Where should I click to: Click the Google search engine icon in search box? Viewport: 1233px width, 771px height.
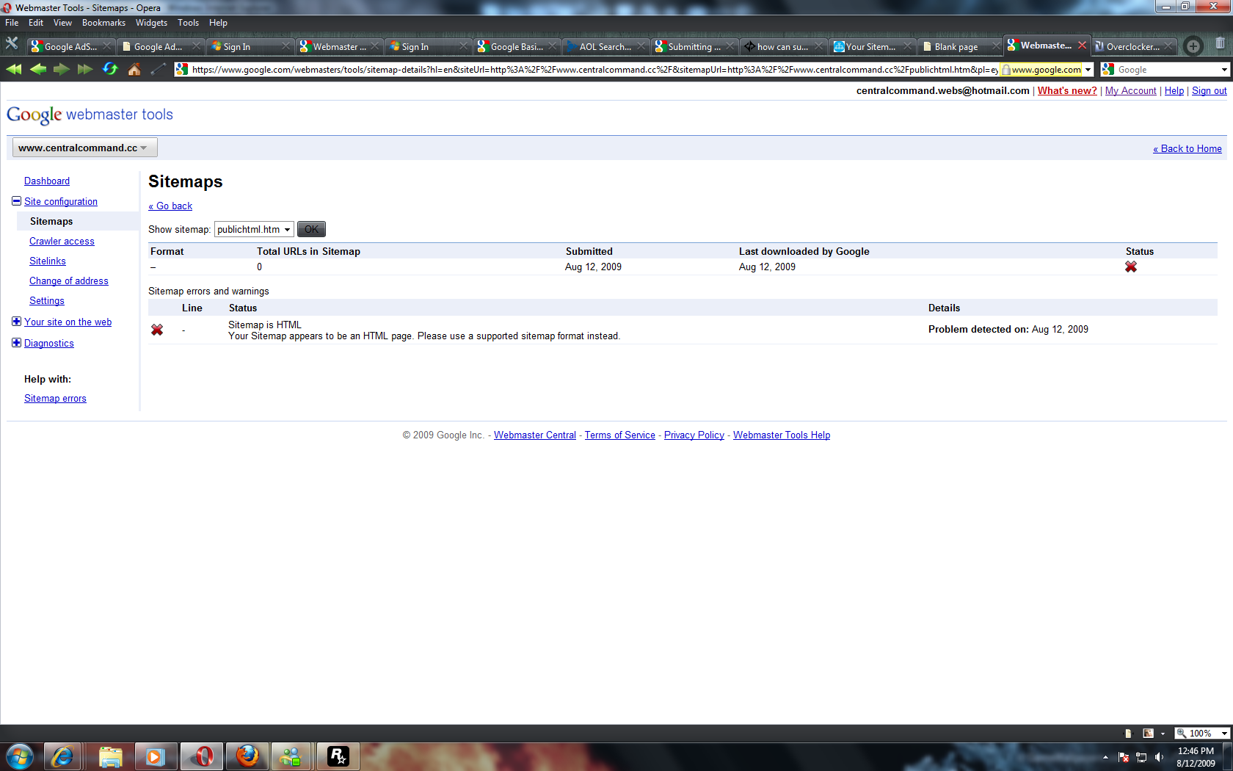pyautogui.click(x=1108, y=69)
